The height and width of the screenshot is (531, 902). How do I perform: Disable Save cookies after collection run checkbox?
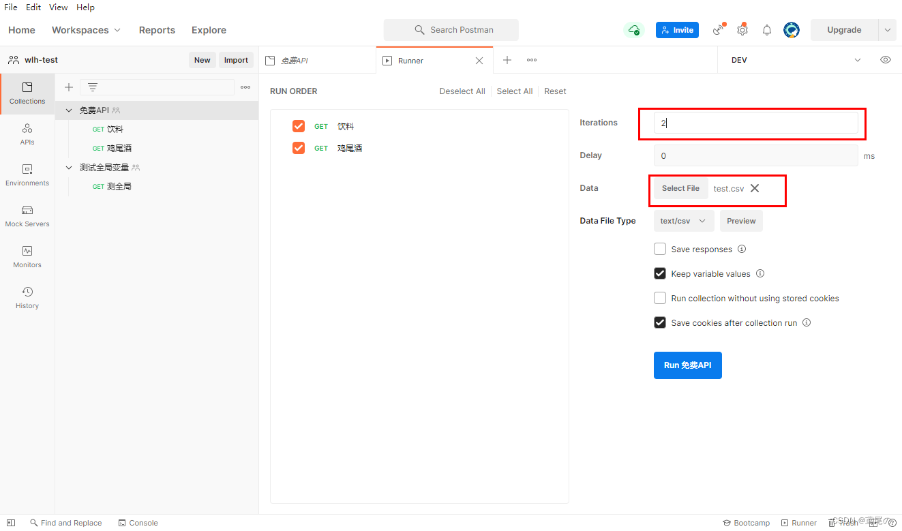660,322
